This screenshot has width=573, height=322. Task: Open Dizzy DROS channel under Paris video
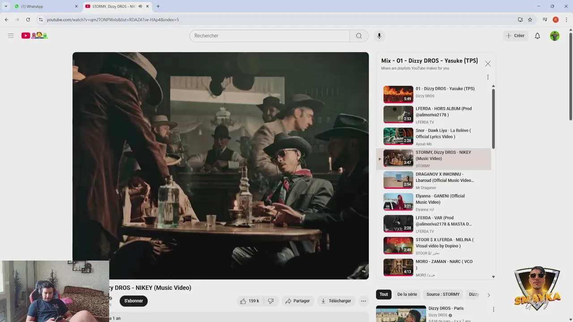(x=438, y=315)
